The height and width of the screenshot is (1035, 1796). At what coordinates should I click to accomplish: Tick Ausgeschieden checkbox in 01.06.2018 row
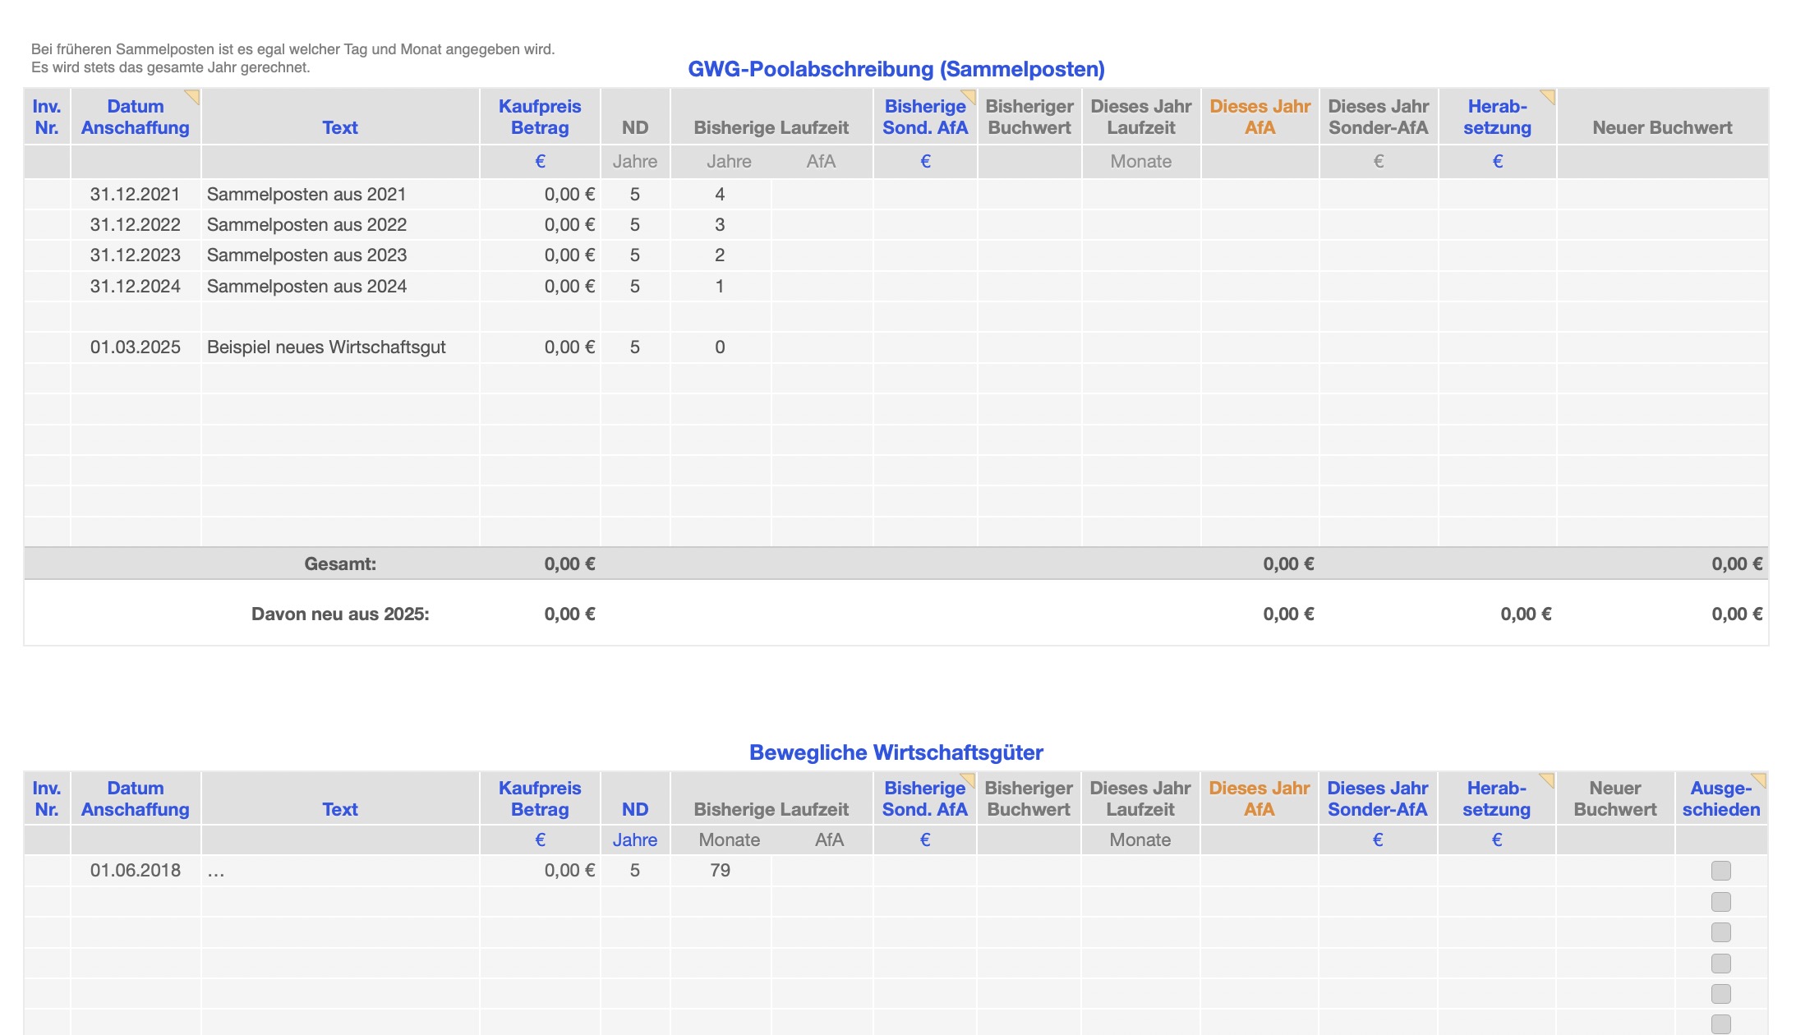point(1720,871)
